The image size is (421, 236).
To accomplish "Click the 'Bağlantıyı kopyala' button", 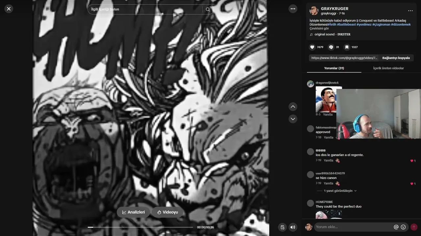I will point(396,58).
